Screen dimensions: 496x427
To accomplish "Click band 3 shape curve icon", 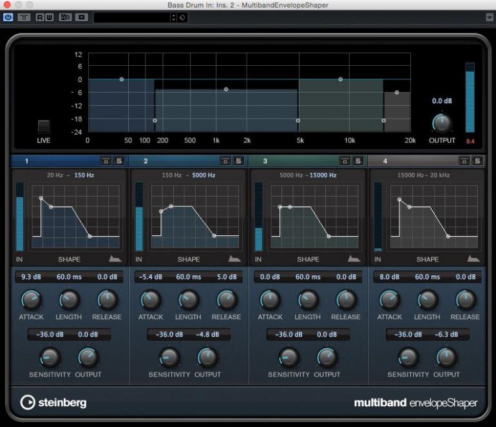I will 354,259.
